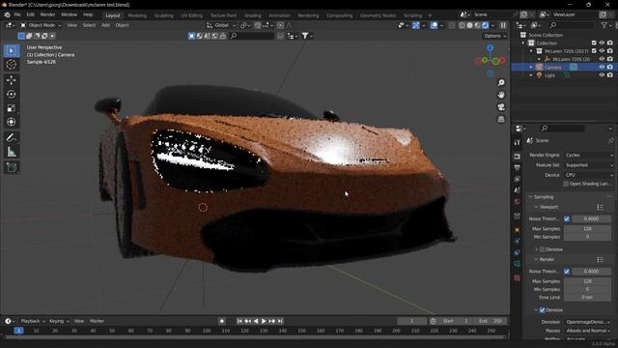Switch perspective/orthographic grid icon

(501, 119)
